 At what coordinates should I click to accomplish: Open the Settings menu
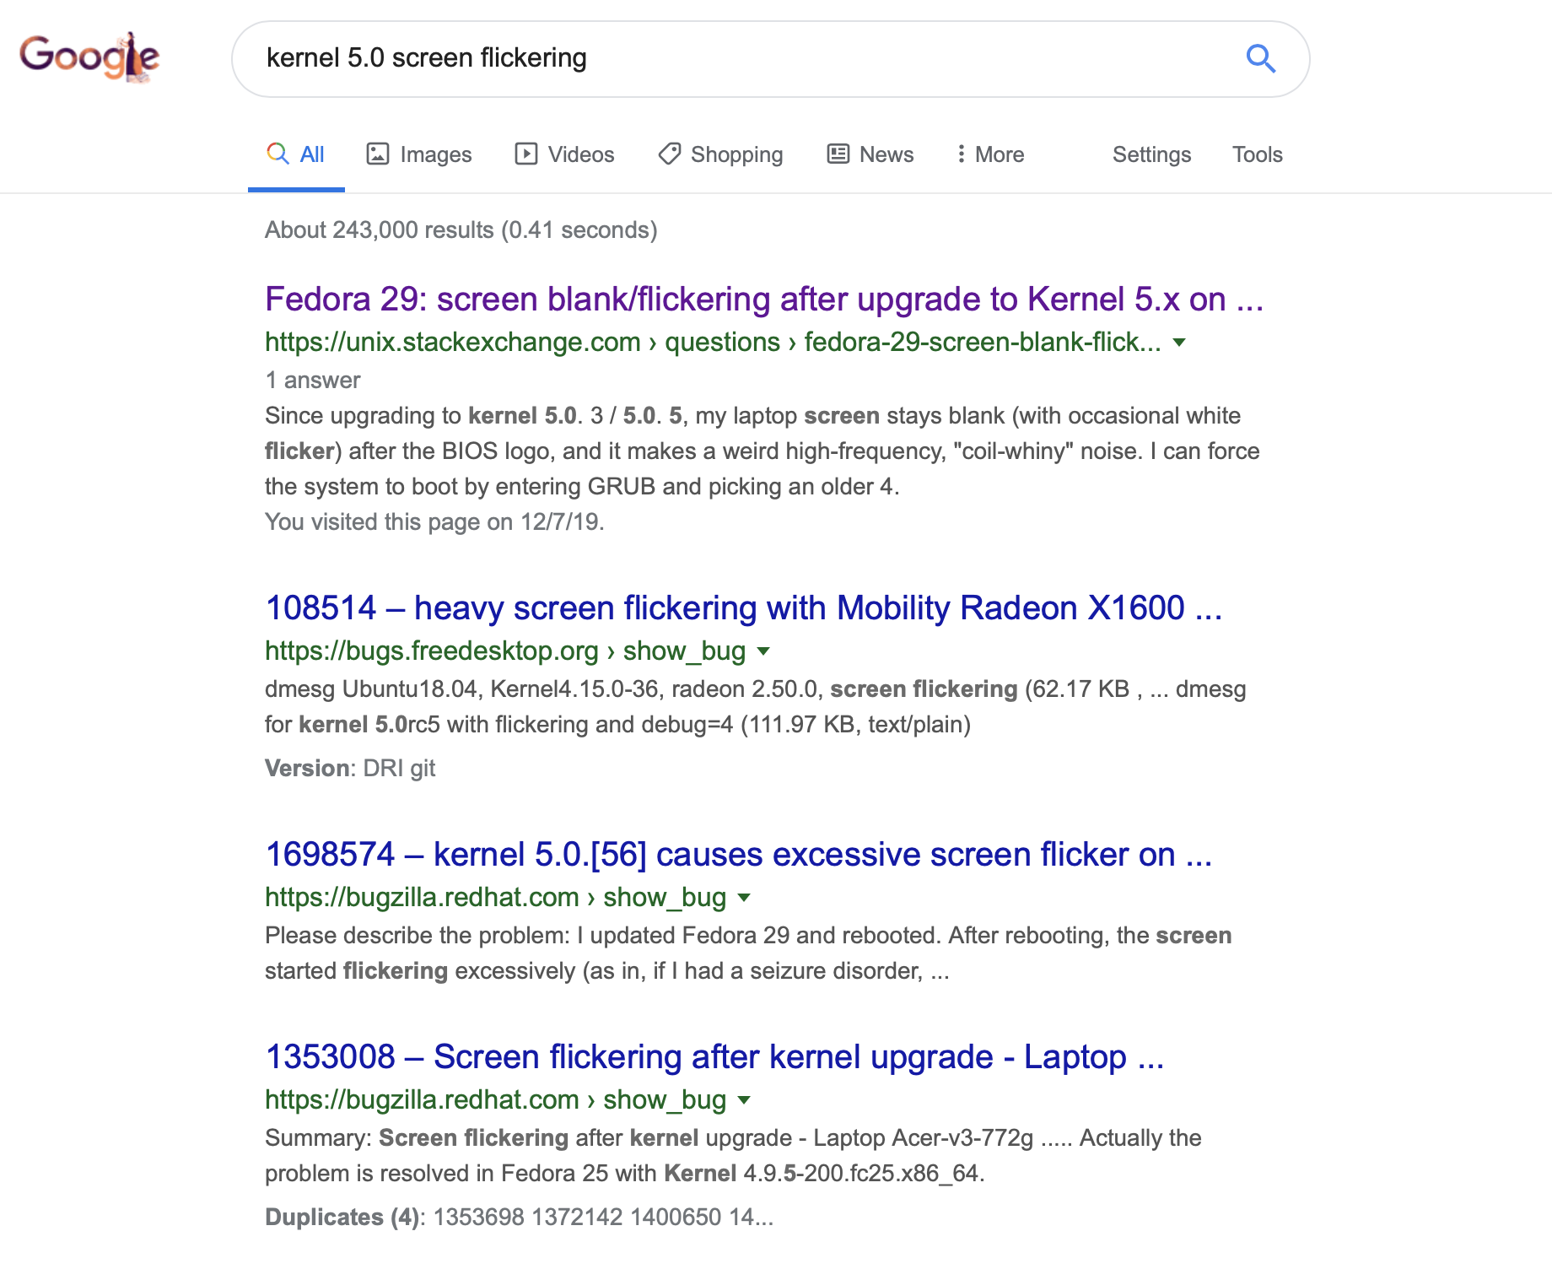coord(1151,154)
